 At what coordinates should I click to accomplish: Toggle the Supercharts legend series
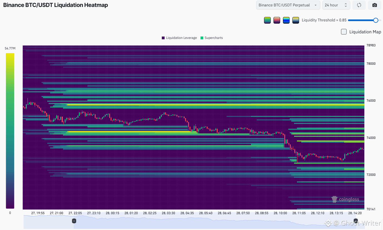(x=212, y=38)
